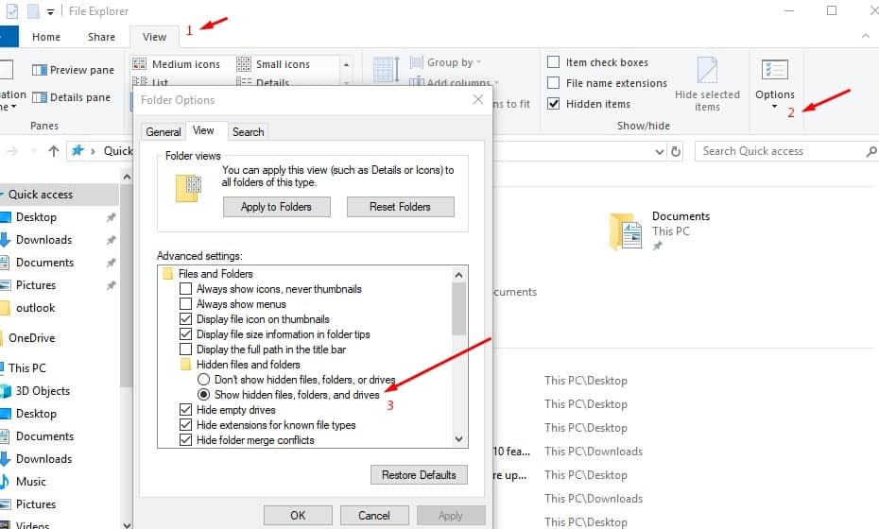
Task: Open 3D Objects in sidebar
Action: tap(43, 390)
